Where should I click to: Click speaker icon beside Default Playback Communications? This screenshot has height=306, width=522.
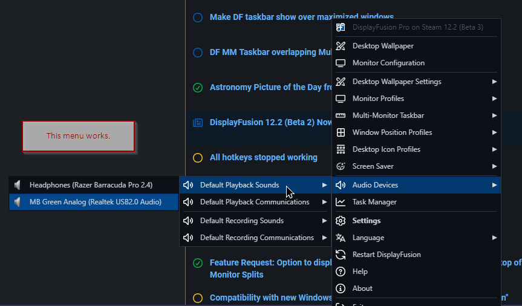[x=188, y=202]
